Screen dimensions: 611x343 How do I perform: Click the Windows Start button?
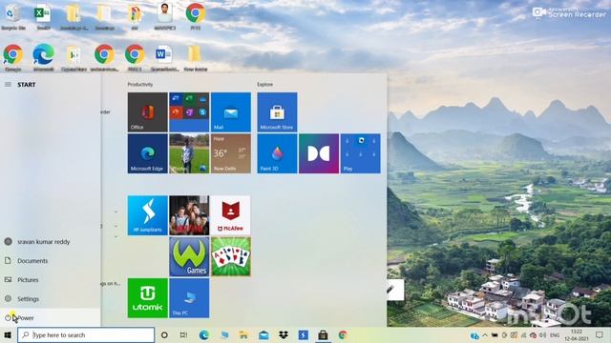(8, 334)
